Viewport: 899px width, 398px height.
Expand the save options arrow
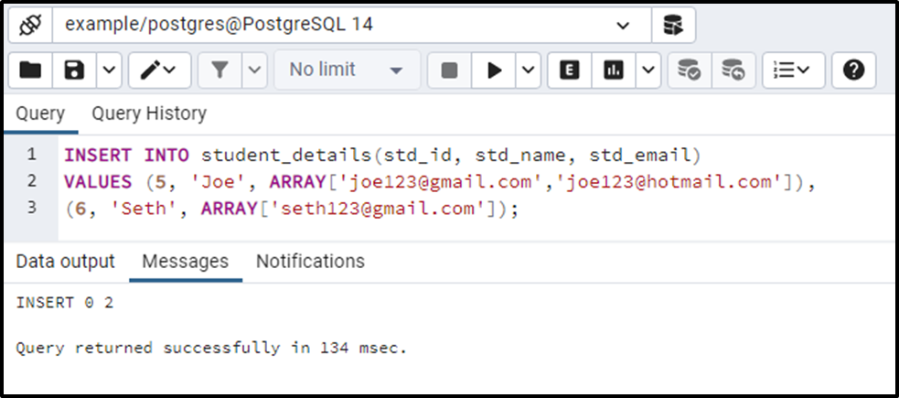point(109,70)
